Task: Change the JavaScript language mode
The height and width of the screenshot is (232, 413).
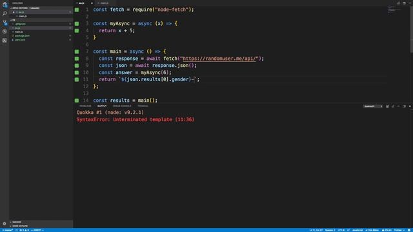Action: pyautogui.click(x=358, y=230)
